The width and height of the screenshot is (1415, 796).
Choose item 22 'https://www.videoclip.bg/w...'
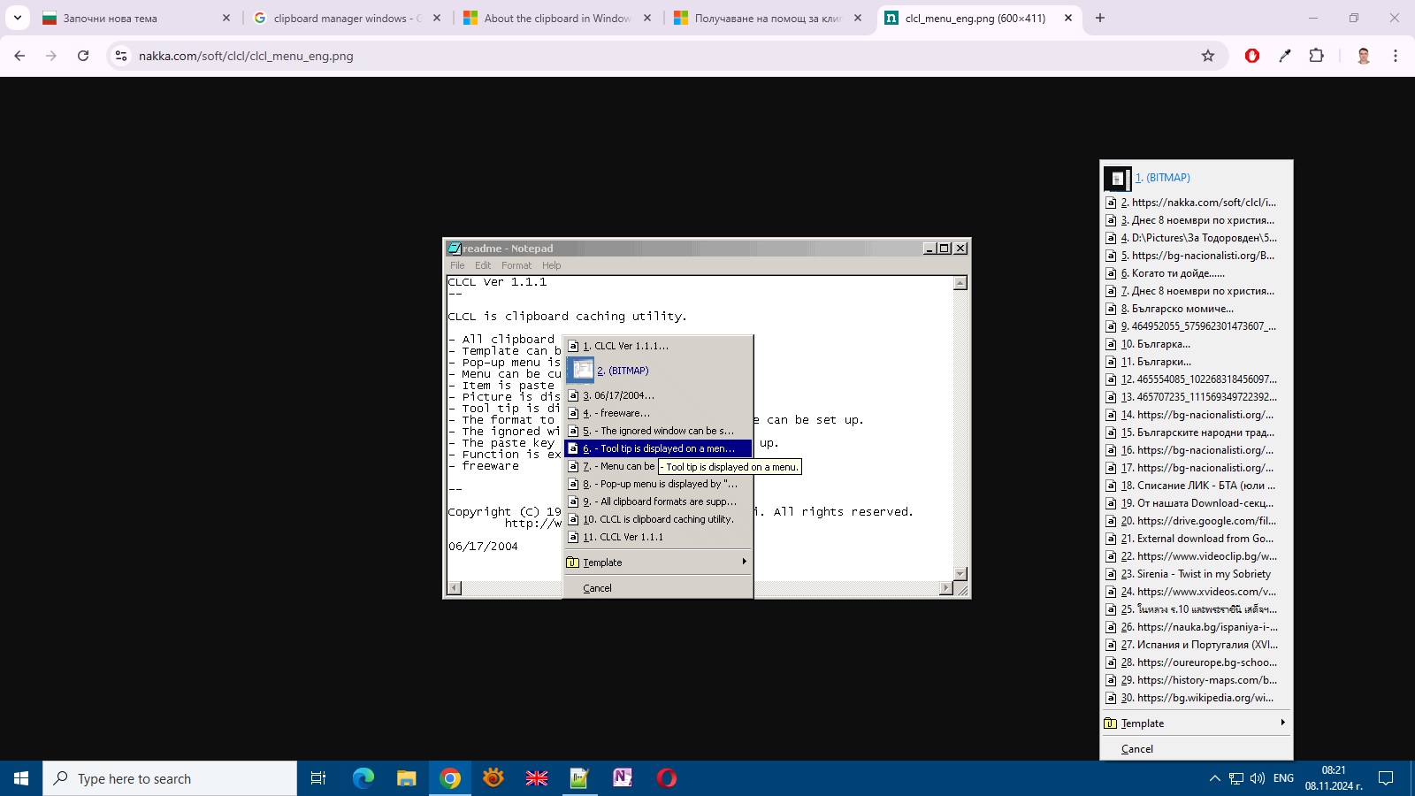coord(1197,556)
